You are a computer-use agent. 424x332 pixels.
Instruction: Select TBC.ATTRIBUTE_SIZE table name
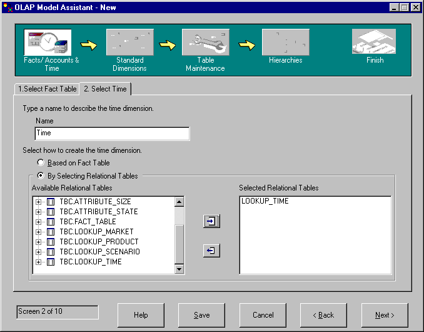(96, 202)
